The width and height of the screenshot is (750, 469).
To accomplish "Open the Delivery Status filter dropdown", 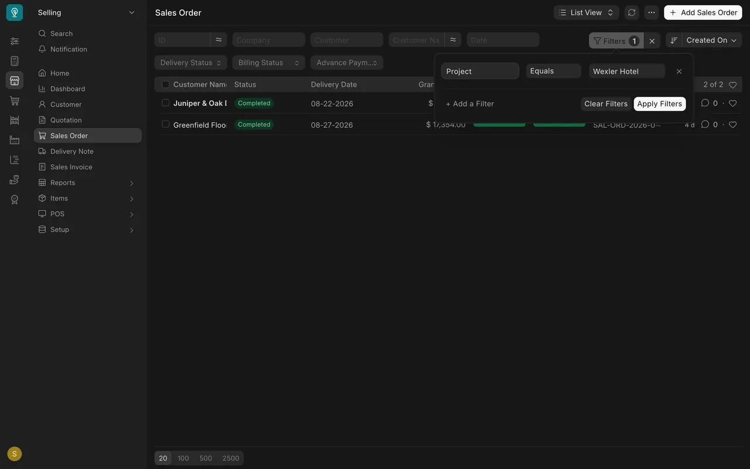I will pos(191,63).
